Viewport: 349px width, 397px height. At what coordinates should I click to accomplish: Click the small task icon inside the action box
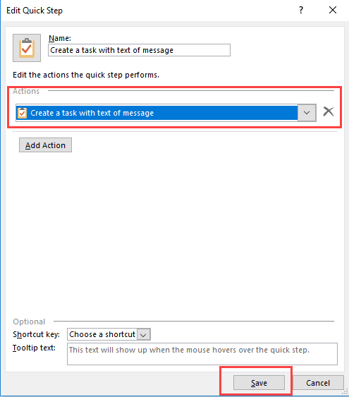tap(22, 113)
